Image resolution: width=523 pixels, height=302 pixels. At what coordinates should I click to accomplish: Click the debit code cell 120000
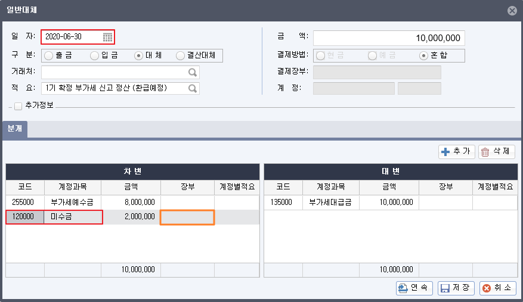coord(25,217)
